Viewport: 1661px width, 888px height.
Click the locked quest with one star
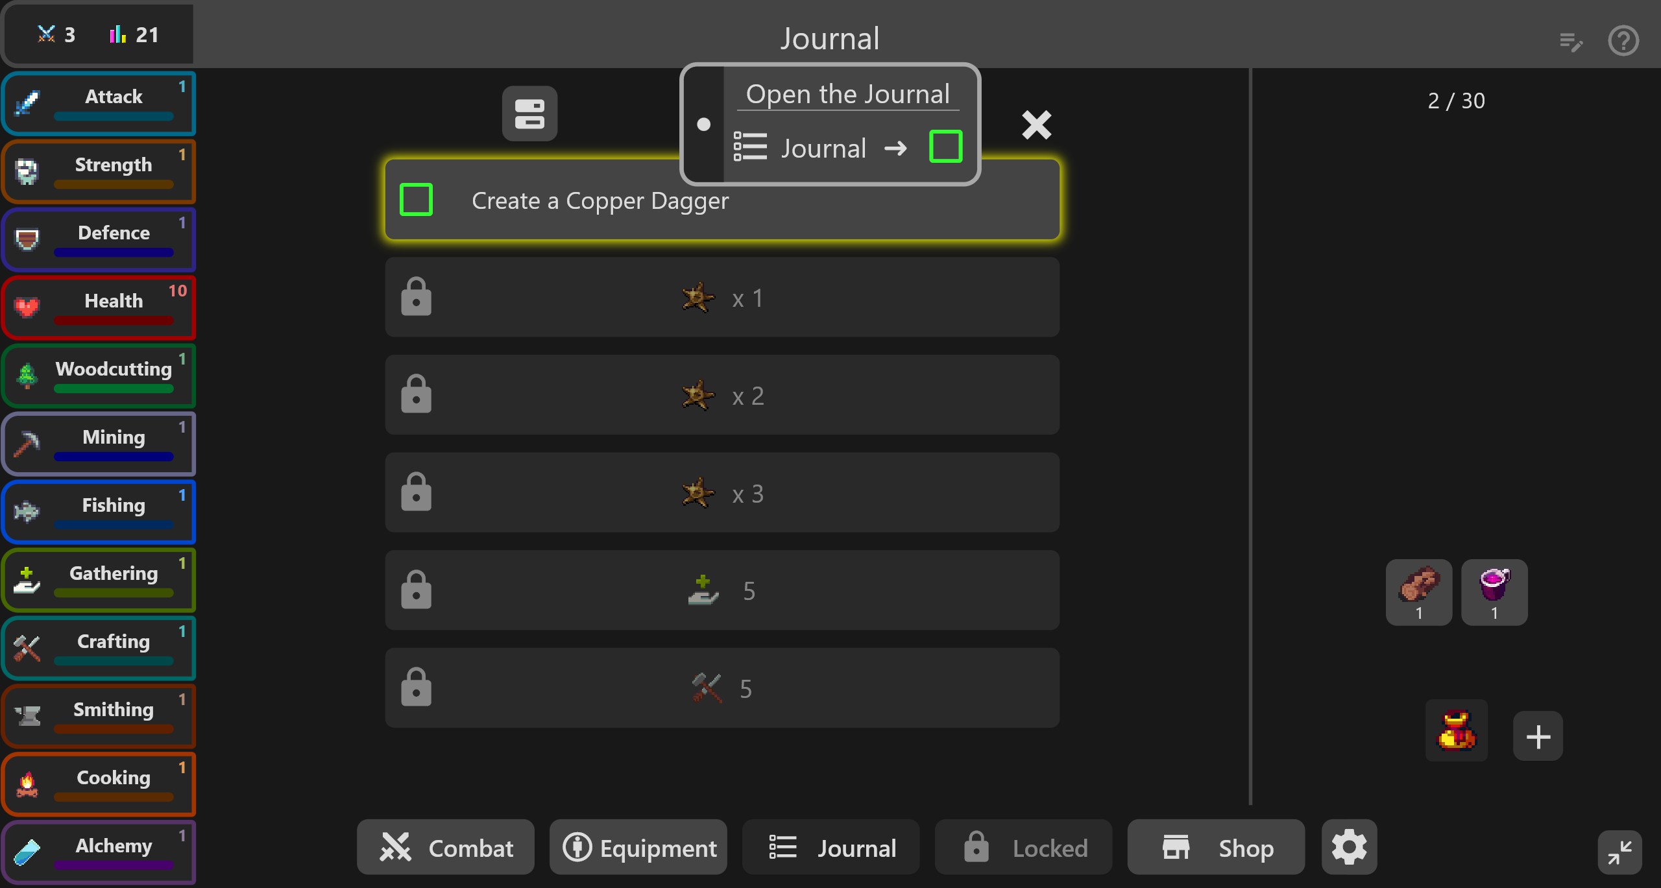pyautogui.click(x=721, y=298)
